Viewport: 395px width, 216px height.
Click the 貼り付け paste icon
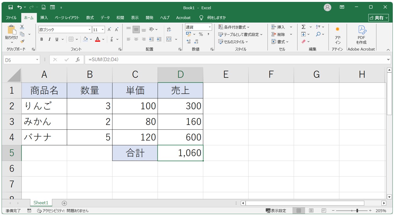pos(12,30)
